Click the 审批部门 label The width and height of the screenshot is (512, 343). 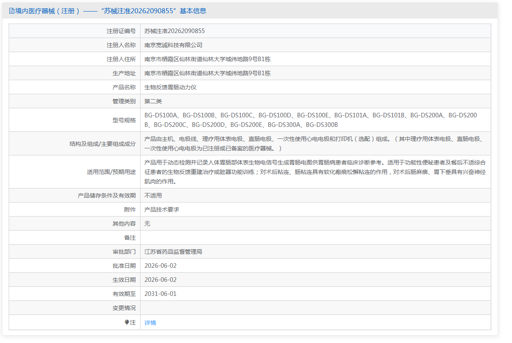[x=124, y=252]
